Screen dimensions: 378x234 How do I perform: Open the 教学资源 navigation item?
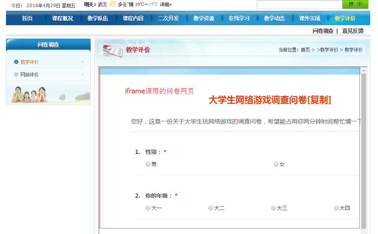coord(204,18)
